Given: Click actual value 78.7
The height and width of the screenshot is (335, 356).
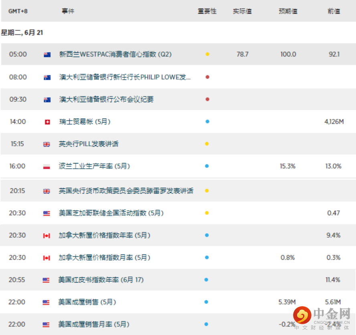Looking at the screenshot, I should (243, 54).
